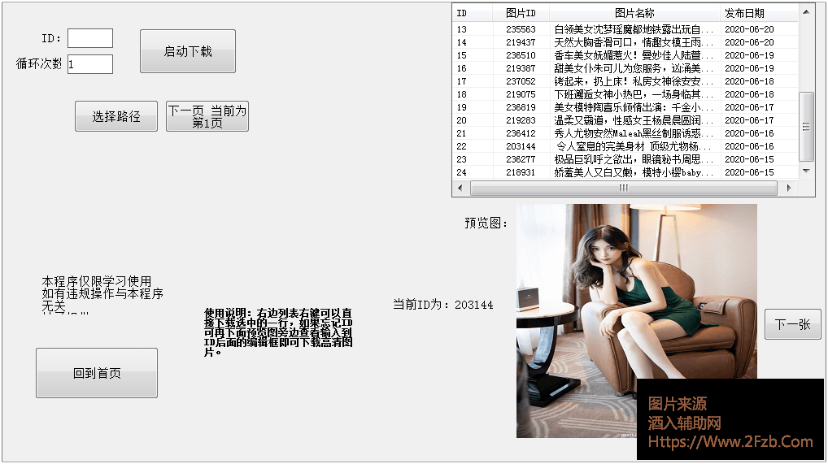
Task: Sort by the 图片ID column header
Action: pyautogui.click(x=521, y=13)
